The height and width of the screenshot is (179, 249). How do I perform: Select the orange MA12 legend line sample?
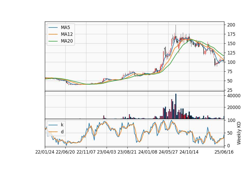tap(53, 34)
